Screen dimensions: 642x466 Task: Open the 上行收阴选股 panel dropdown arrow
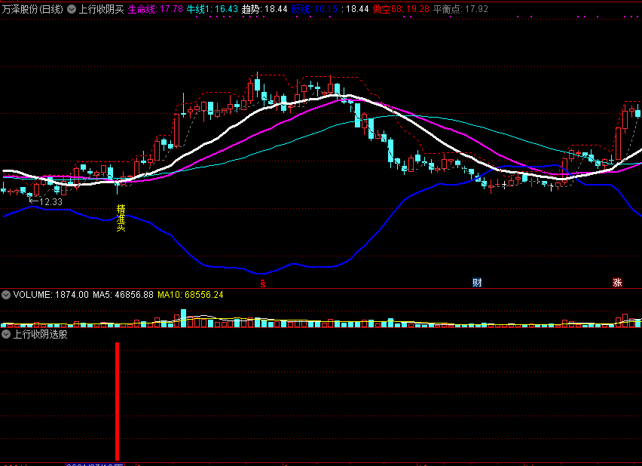pos(6,335)
